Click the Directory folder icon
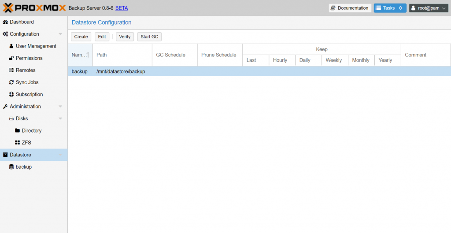This screenshot has height=233, width=451. [x=17, y=131]
